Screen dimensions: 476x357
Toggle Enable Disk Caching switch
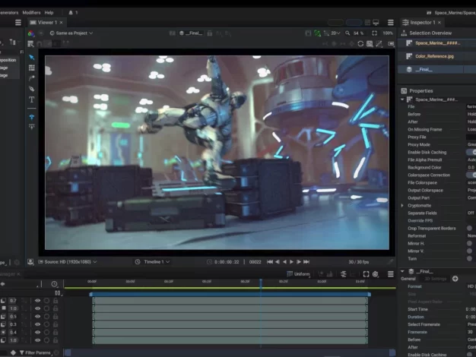(x=471, y=152)
